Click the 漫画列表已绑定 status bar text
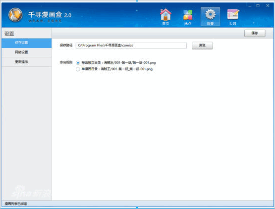The image size is (275, 209). pos(16,204)
